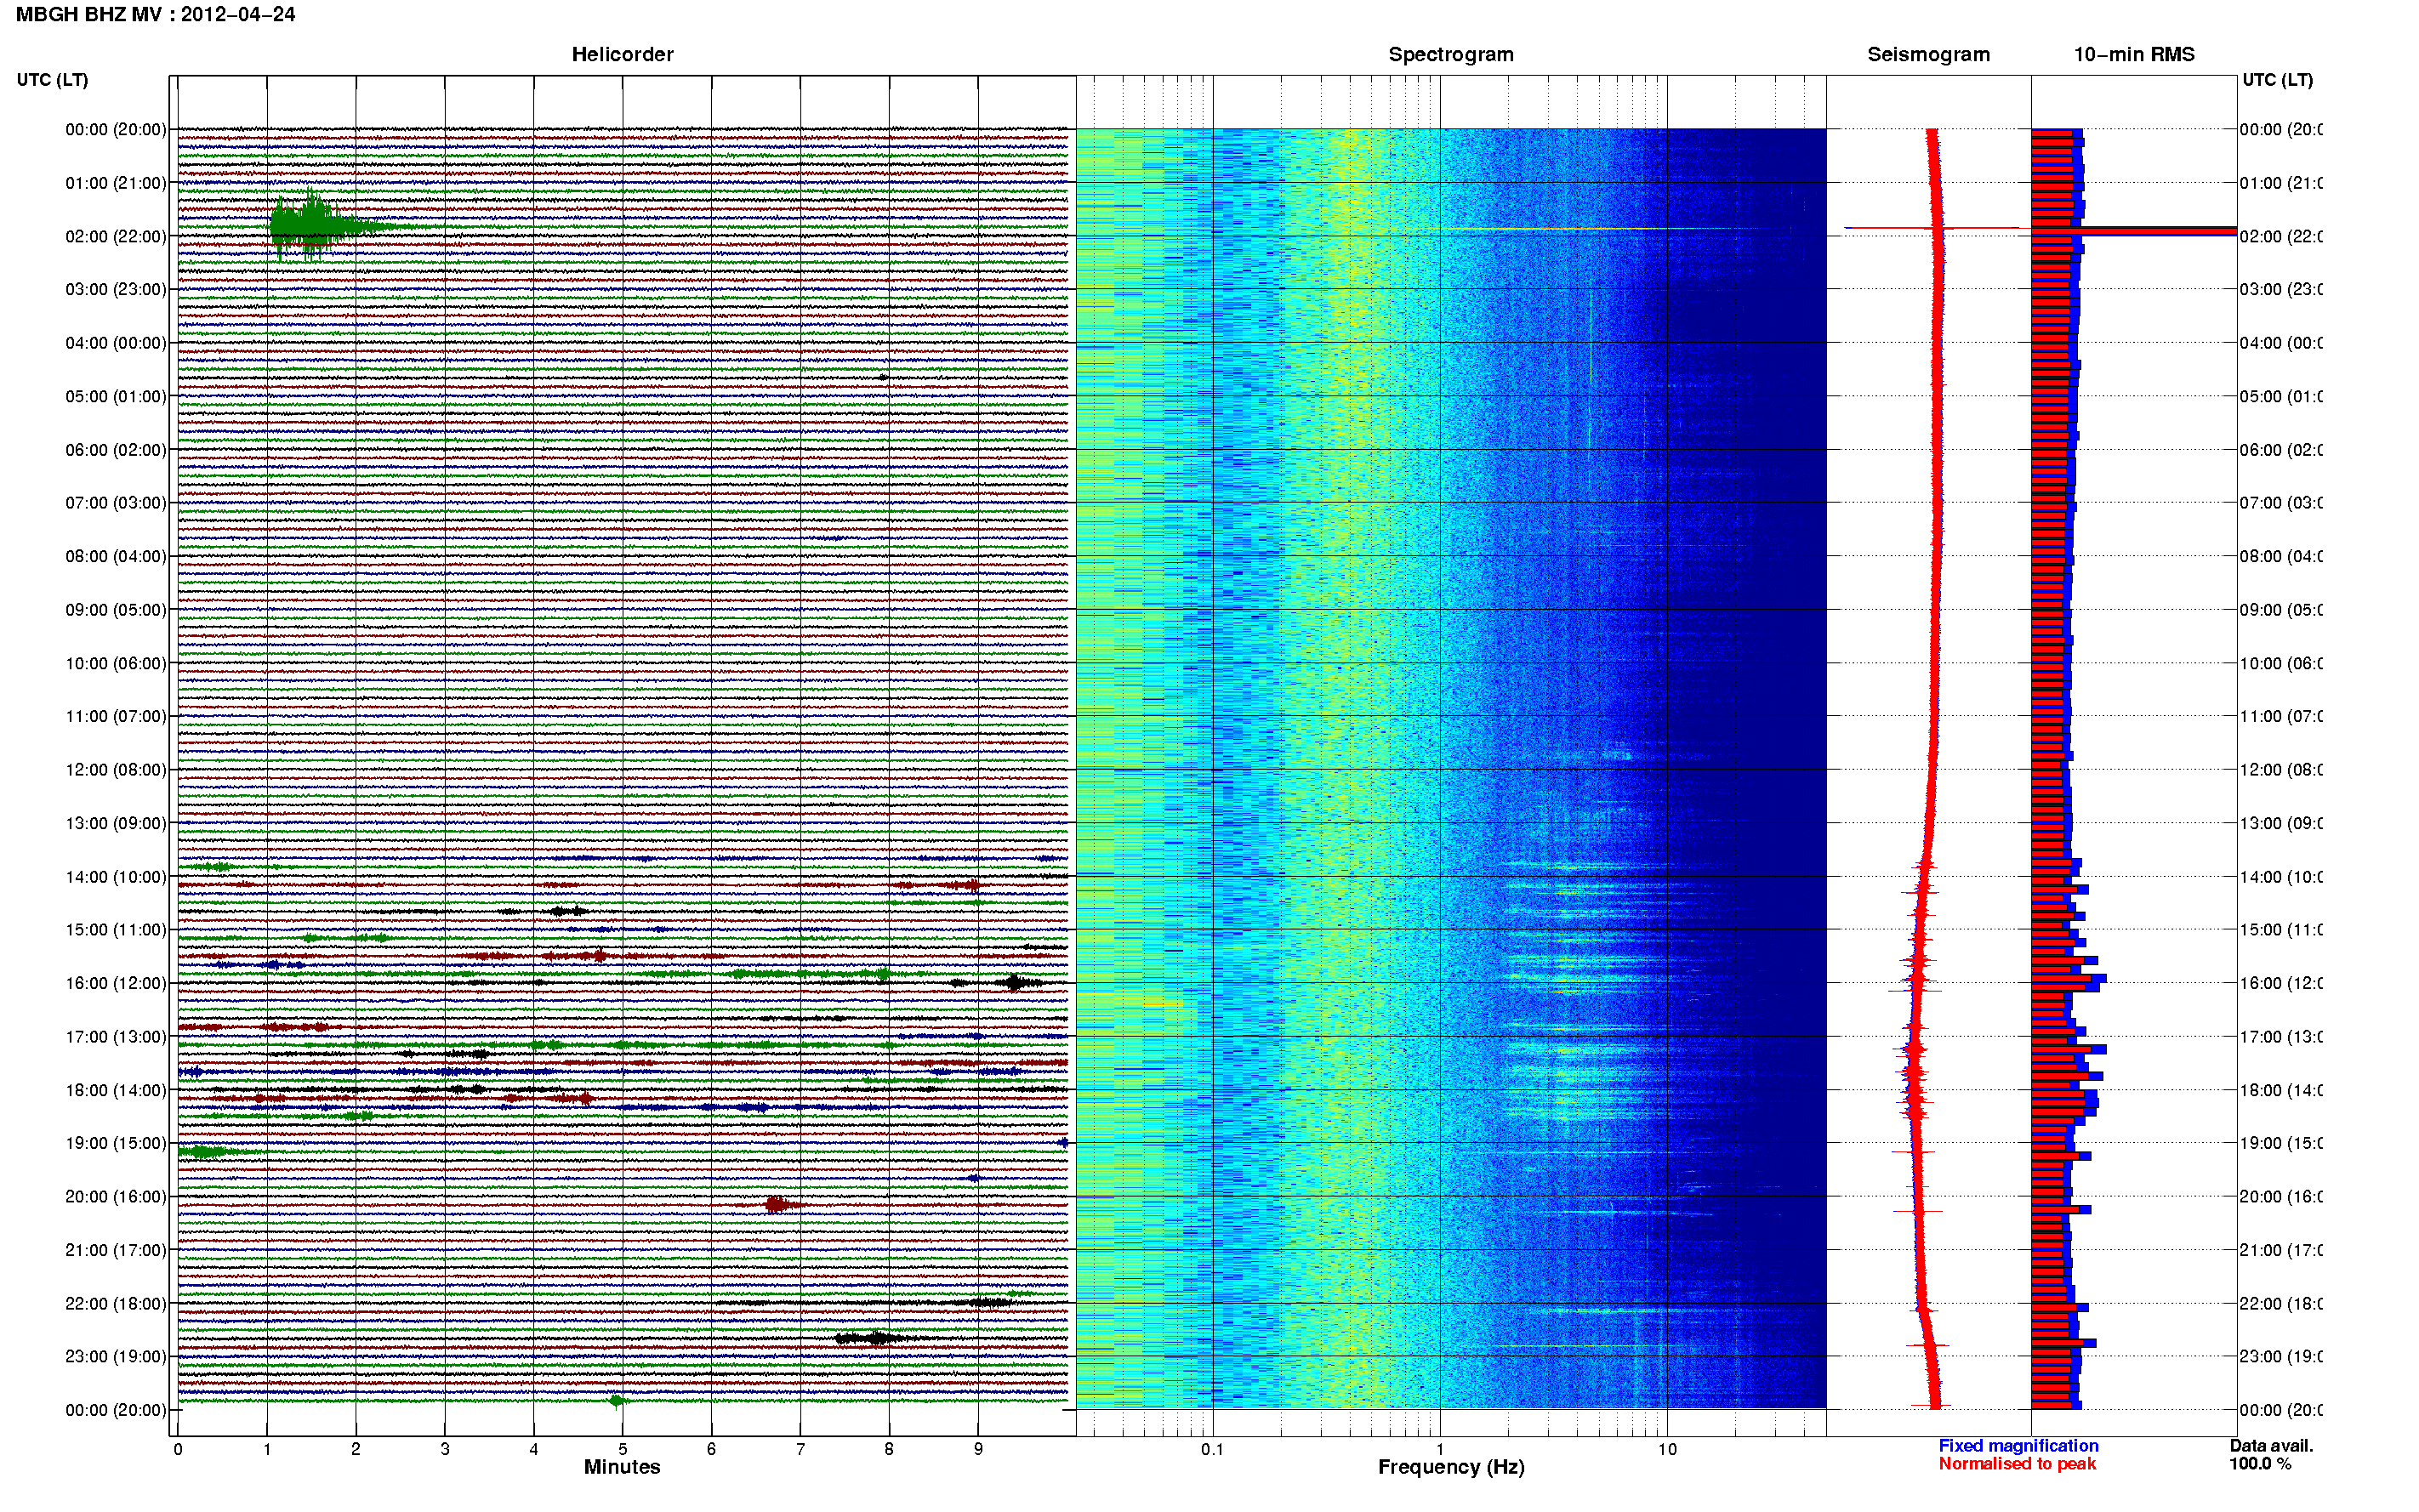2419x1512 pixels.
Task: Select left time label 14:00 (10:00)
Action: click(116, 877)
